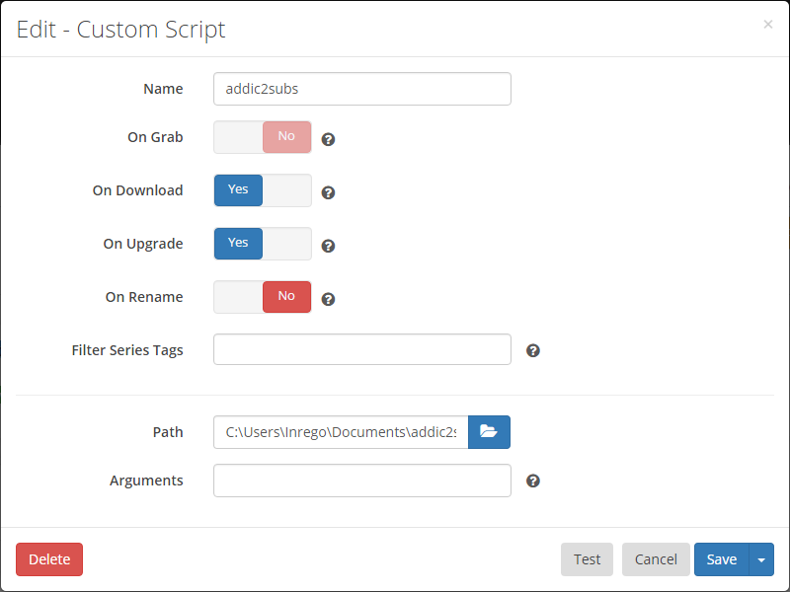Close the Edit Custom Script dialog
This screenshot has width=790, height=592.
coord(768,25)
